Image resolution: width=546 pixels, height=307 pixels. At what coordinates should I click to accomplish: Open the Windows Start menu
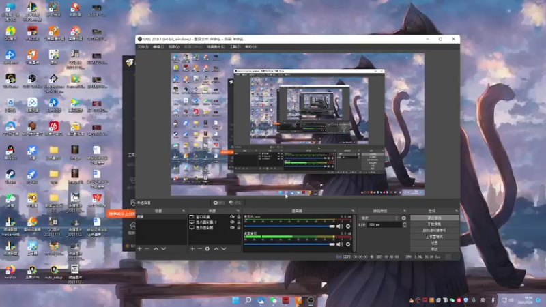pos(235,300)
